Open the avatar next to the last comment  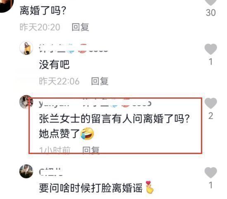click(x=26, y=171)
